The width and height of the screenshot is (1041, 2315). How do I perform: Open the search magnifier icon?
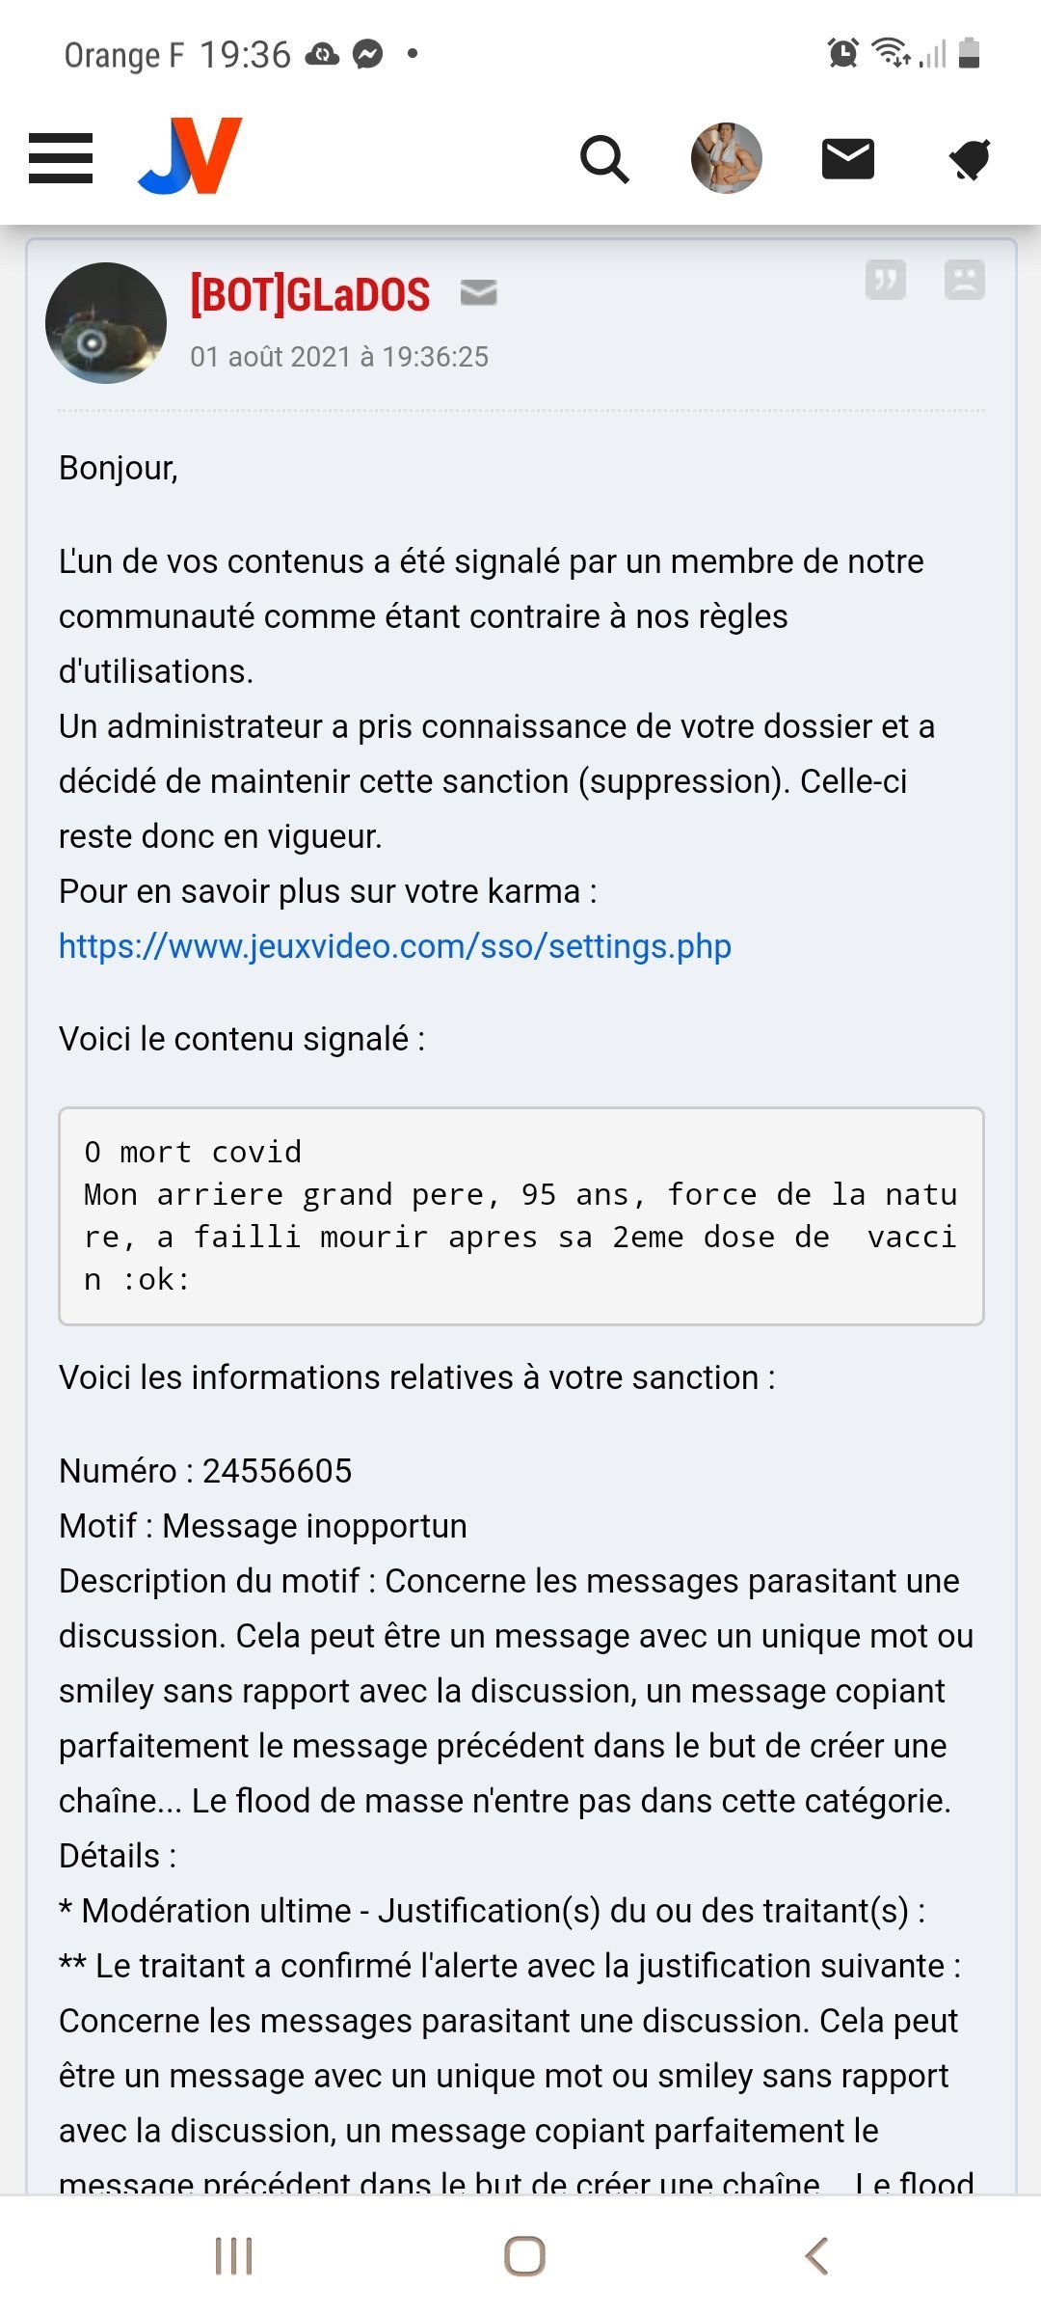[604, 159]
